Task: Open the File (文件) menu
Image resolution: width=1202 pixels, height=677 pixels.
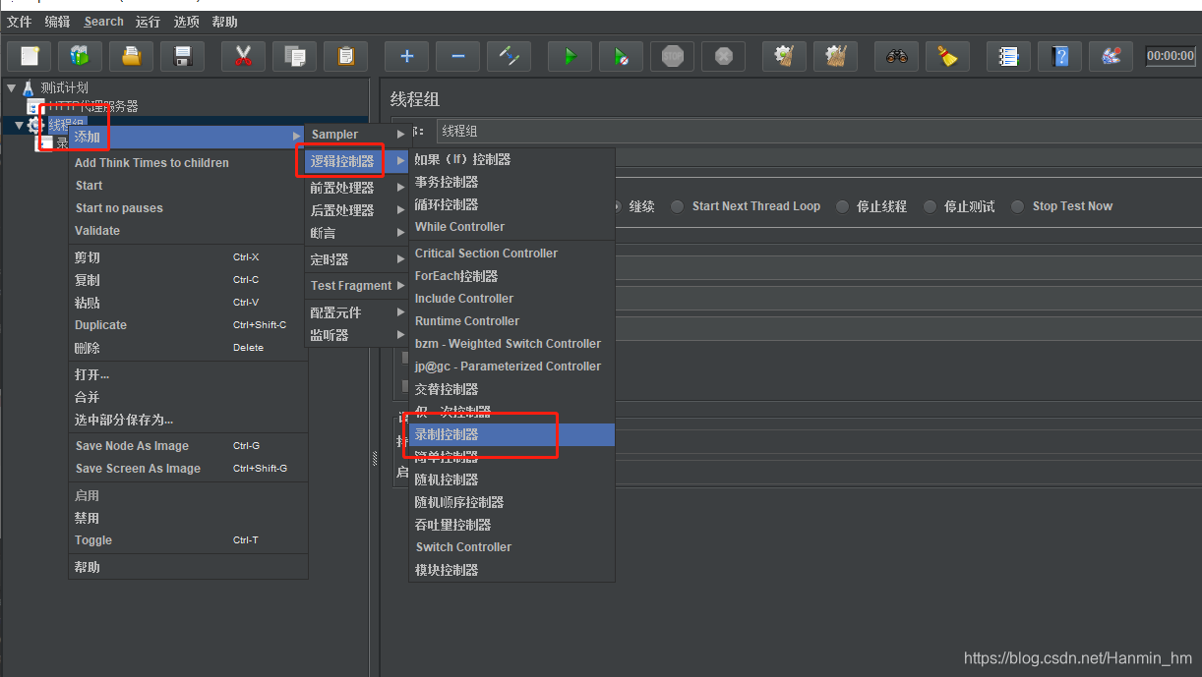Action: 19,22
